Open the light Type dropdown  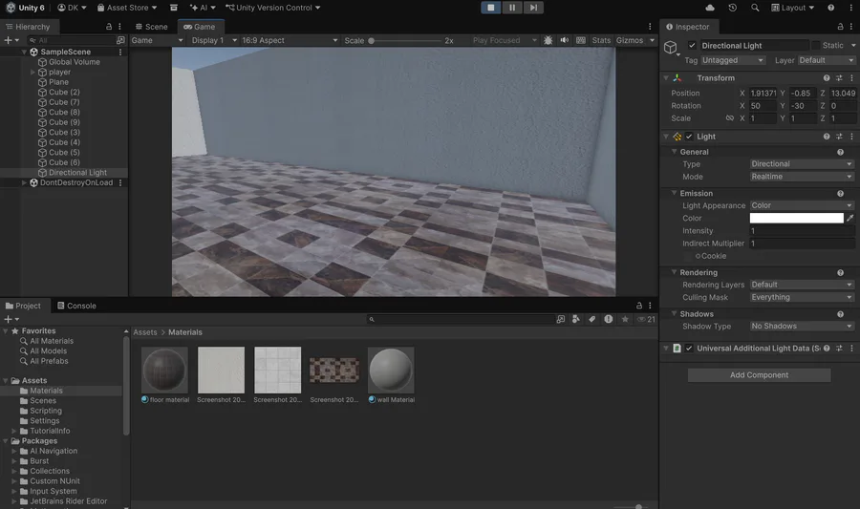[x=802, y=164]
